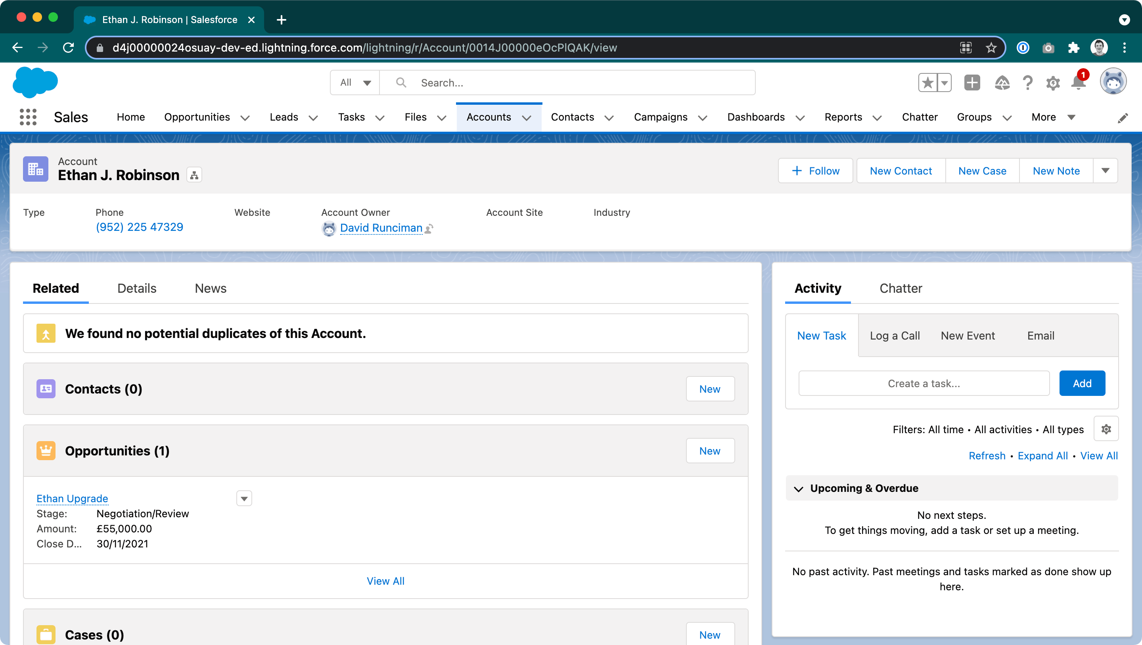Open the search scope All dropdown
The image size is (1142, 645).
pyautogui.click(x=355, y=83)
